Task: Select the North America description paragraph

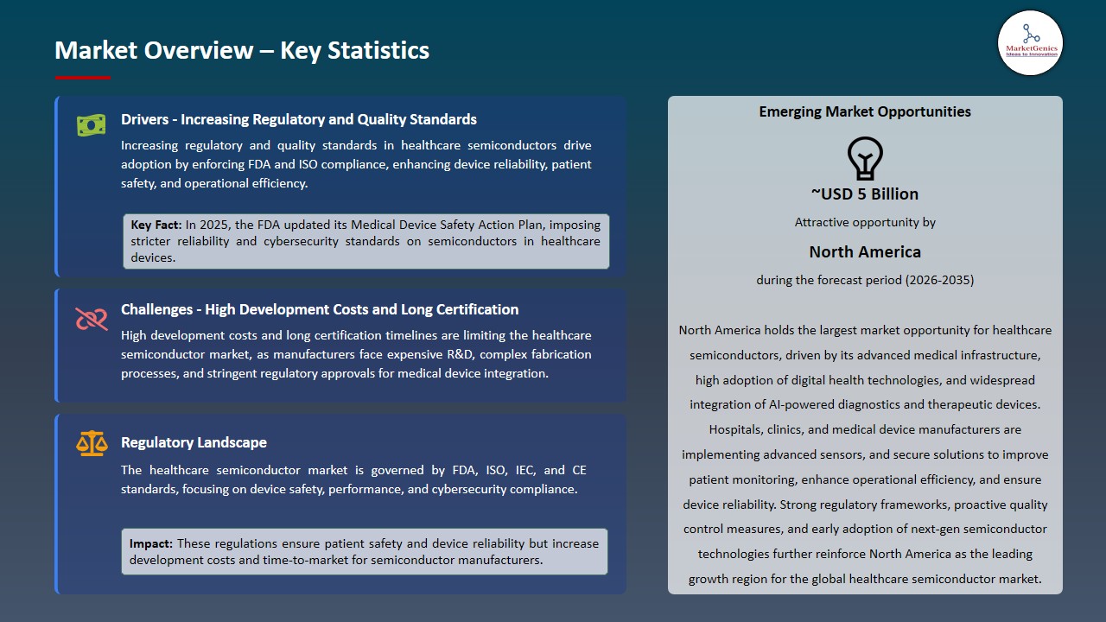Action: (864, 454)
